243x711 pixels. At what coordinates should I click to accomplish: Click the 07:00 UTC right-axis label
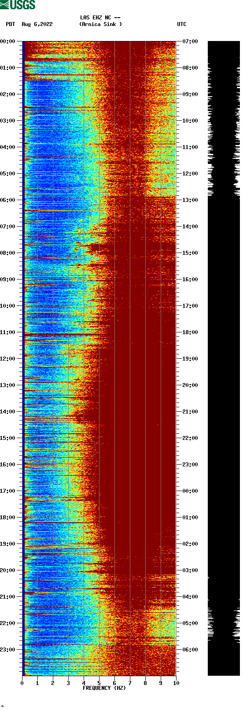[x=190, y=41]
